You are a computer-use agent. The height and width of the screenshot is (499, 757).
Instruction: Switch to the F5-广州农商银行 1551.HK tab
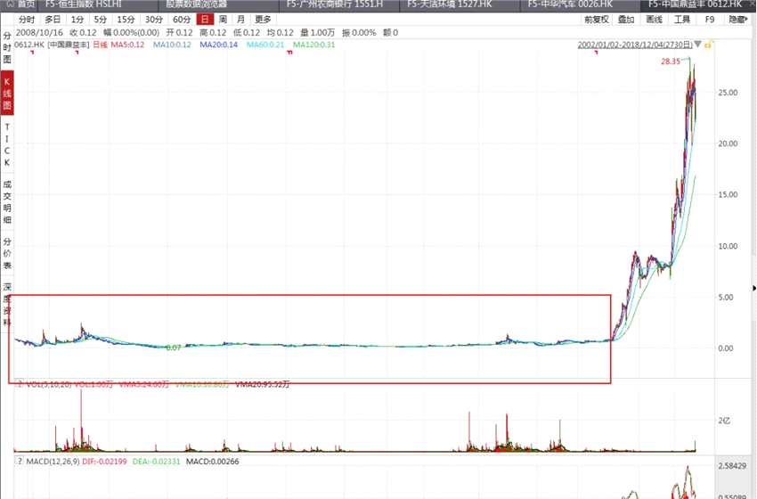pyautogui.click(x=339, y=4)
